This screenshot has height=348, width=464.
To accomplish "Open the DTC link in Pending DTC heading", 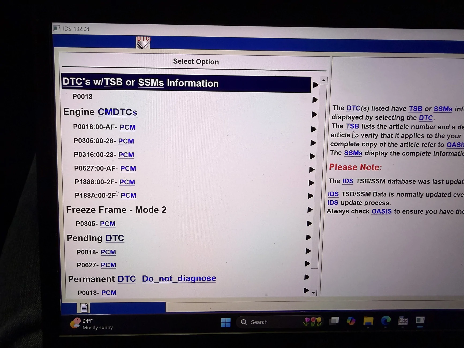I will [115, 238].
